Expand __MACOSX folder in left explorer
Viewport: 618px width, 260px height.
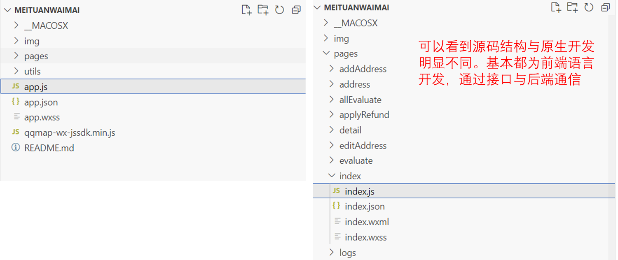[x=16, y=26]
